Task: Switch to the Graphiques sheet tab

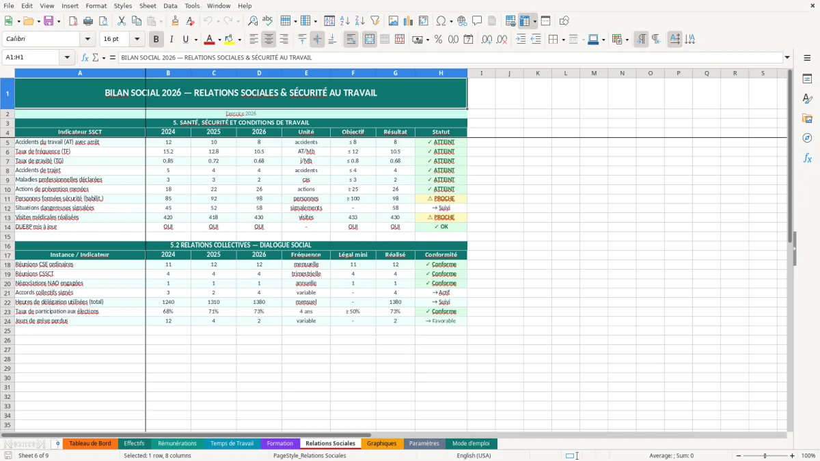Action: coord(381,443)
